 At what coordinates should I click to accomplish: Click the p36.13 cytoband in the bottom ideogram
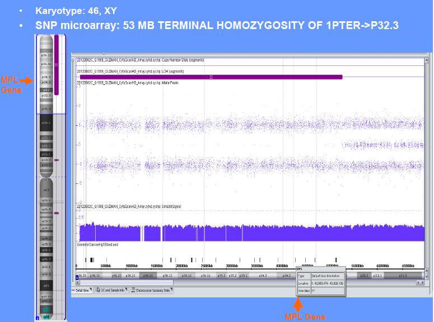pos(167,276)
